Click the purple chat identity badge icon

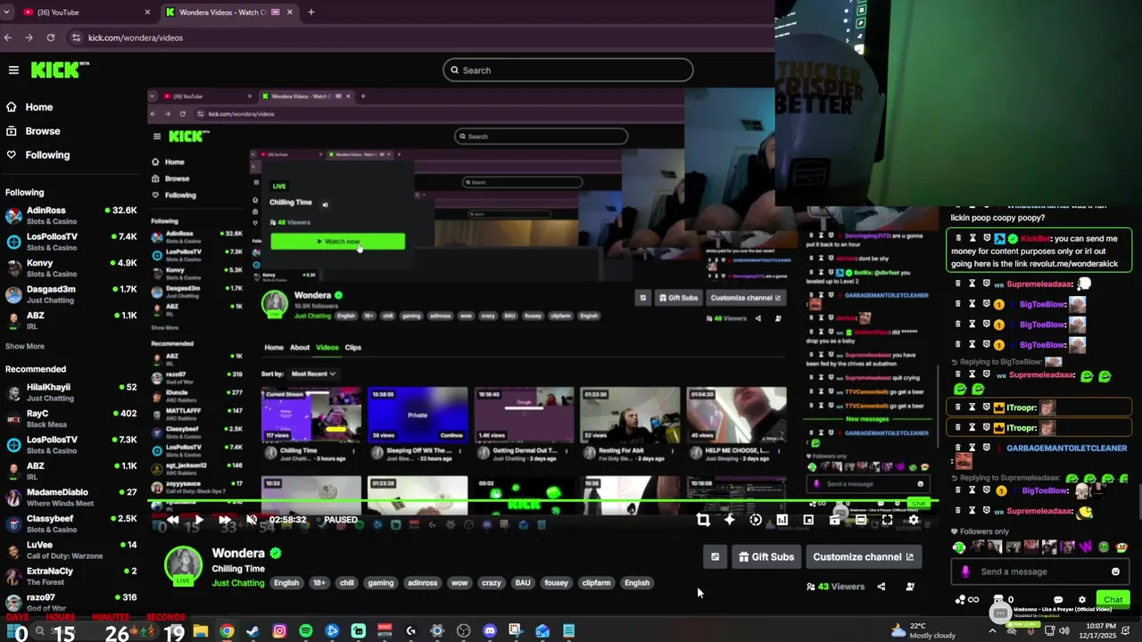965,572
